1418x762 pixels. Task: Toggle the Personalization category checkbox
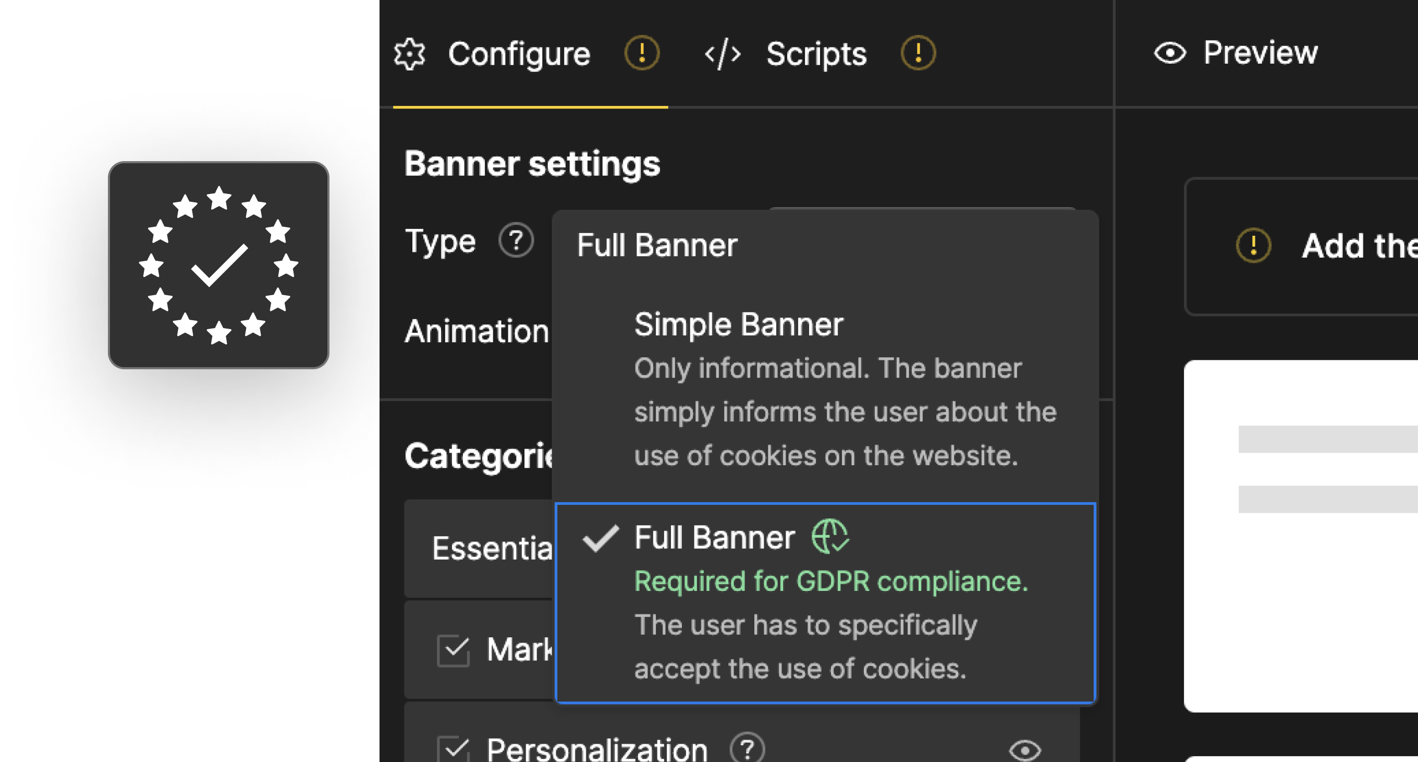(454, 750)
